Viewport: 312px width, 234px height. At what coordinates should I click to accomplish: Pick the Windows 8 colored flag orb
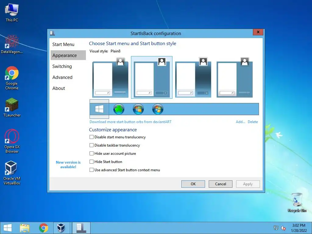click(138, 109)
